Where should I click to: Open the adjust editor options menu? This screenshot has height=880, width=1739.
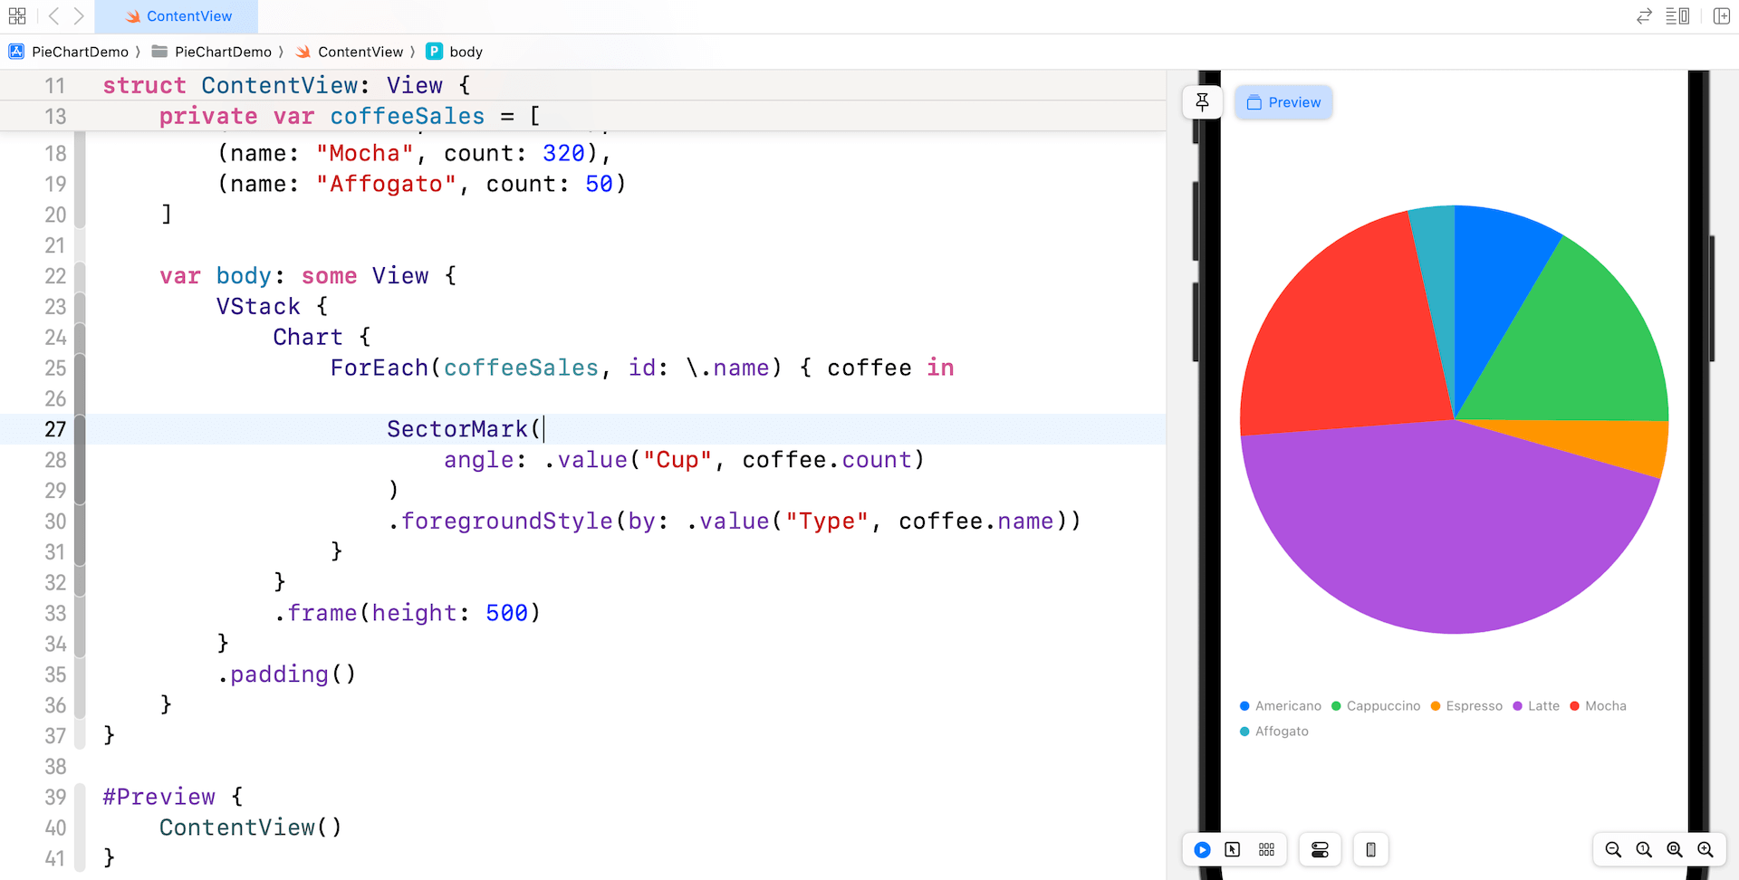1677,16
